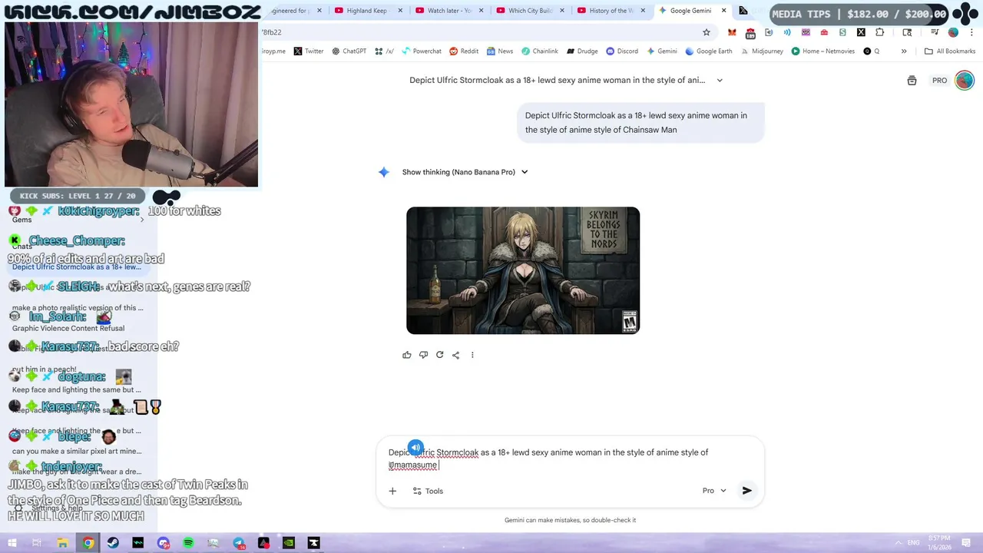This screenshot has height=553, width=983.
Task: Bookmark this page with the star icon
Action: pyautogui.click(x=707, y=32)
